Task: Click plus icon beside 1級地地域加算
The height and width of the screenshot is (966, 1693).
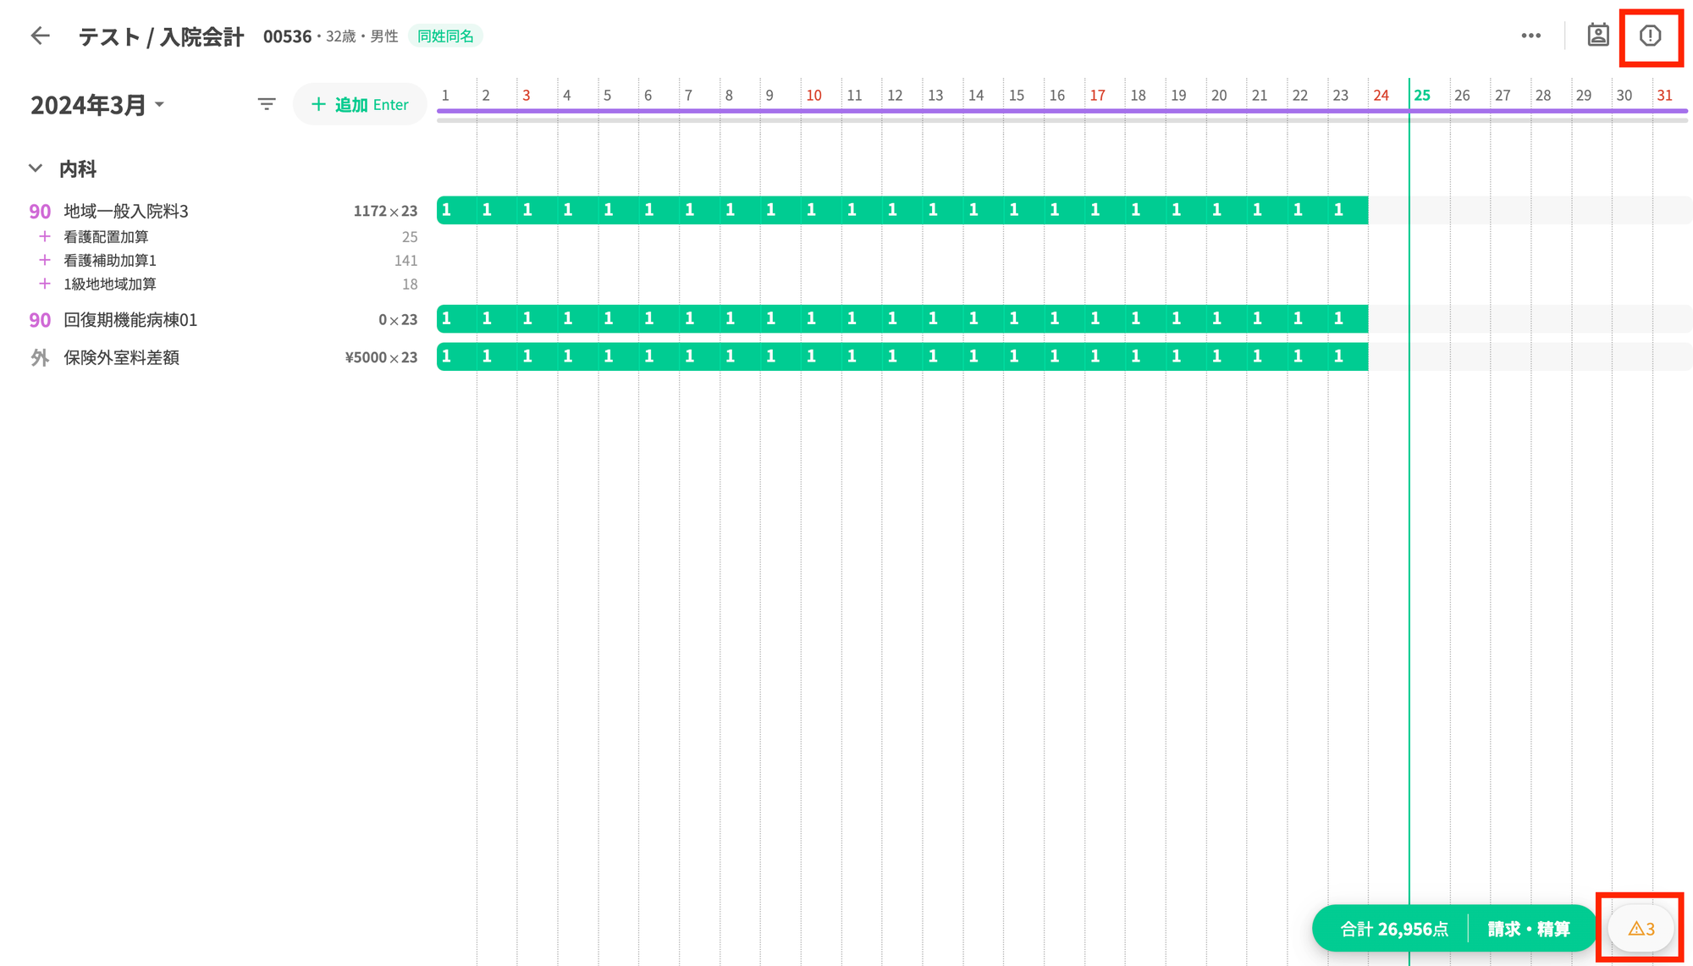Action: pyautogui.click(x=45, y=284)
